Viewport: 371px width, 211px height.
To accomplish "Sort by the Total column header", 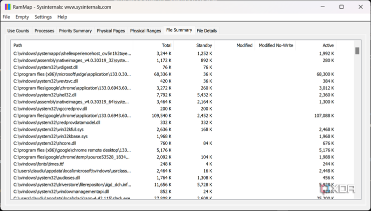I will point(153,45).
